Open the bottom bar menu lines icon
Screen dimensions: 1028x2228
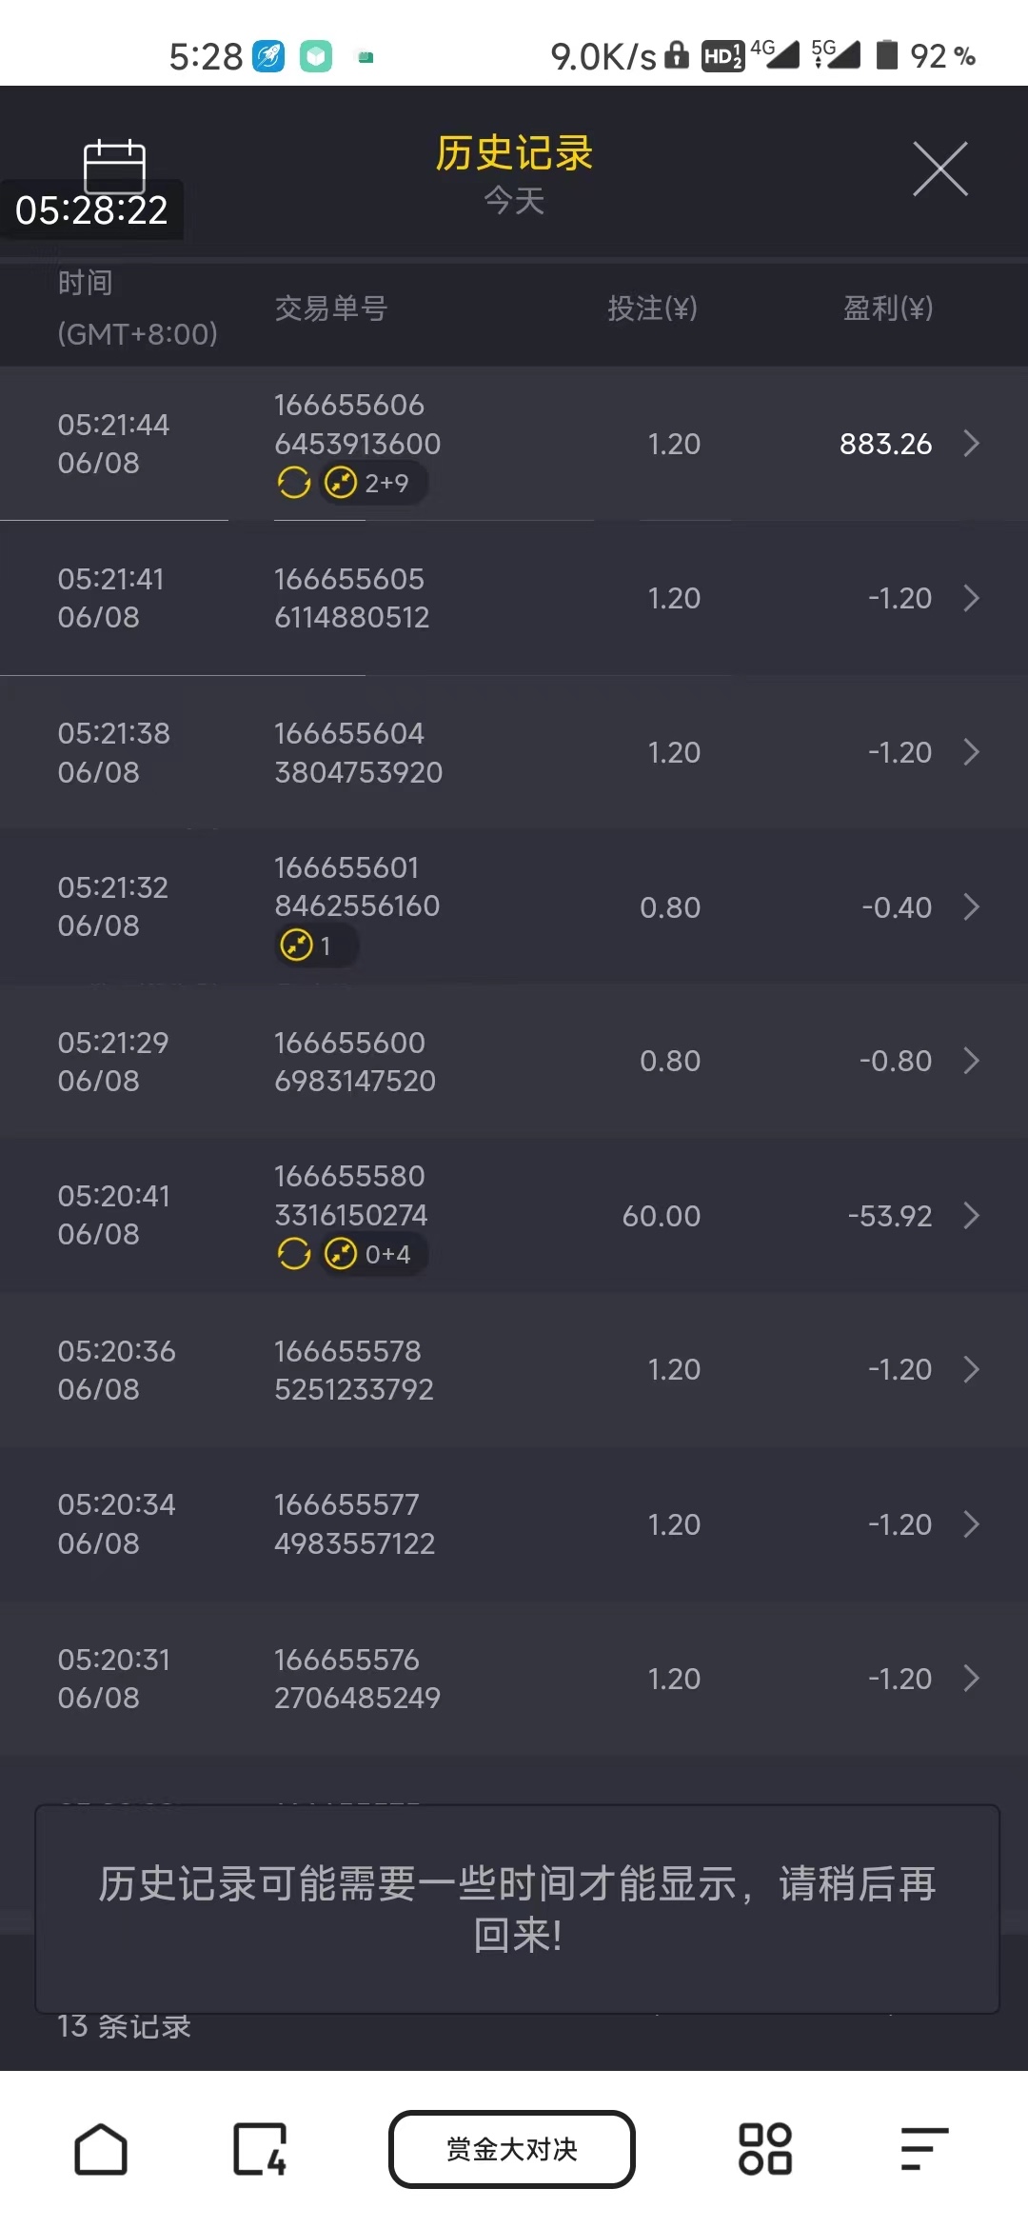coord(924,2149)
